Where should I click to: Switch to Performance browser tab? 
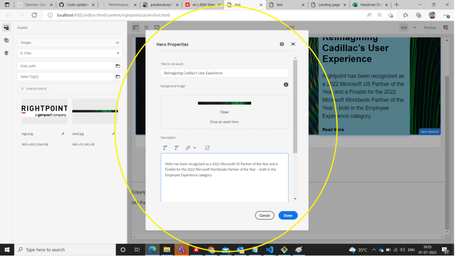pos(119,4)
